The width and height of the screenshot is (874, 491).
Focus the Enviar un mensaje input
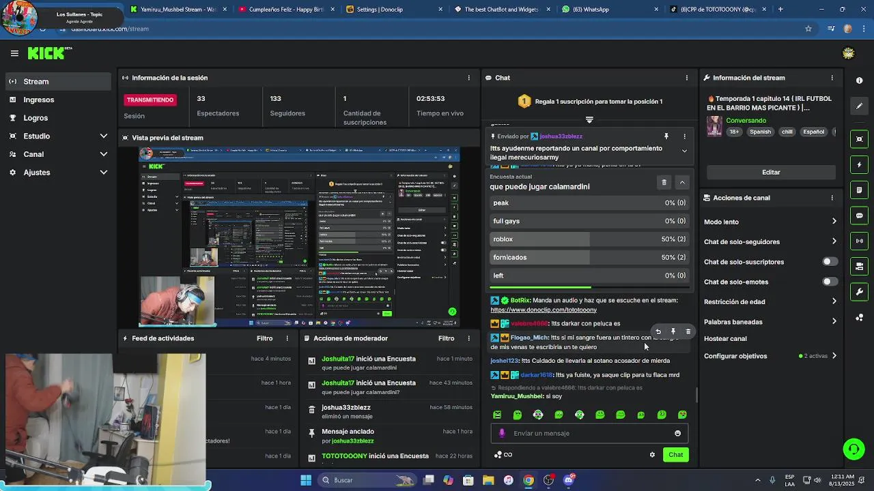click(x=589, y=433)
